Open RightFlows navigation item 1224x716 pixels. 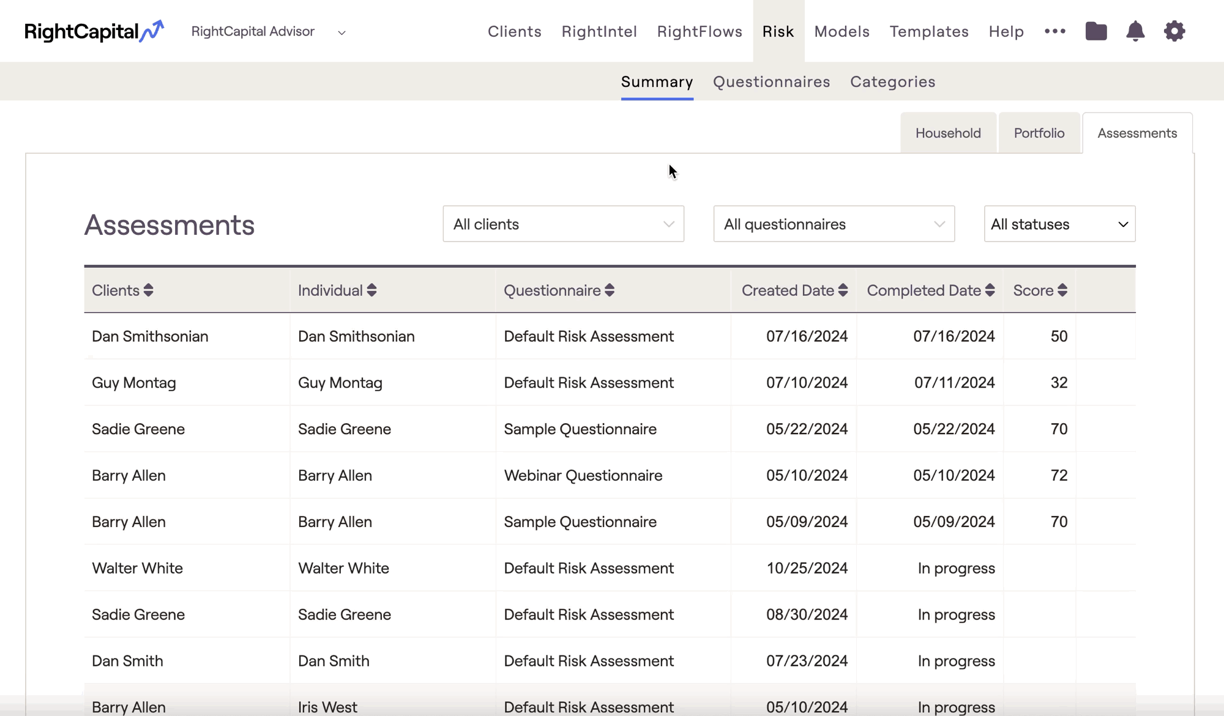700,31
